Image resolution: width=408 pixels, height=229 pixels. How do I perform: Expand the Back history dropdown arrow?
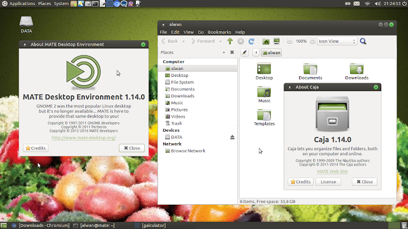pyautogui.click(x=184, y=41)
